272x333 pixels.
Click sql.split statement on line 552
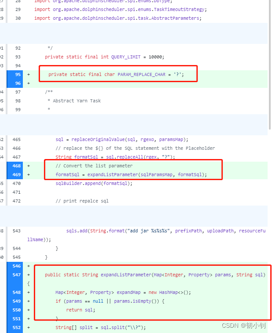click(101, 327)
